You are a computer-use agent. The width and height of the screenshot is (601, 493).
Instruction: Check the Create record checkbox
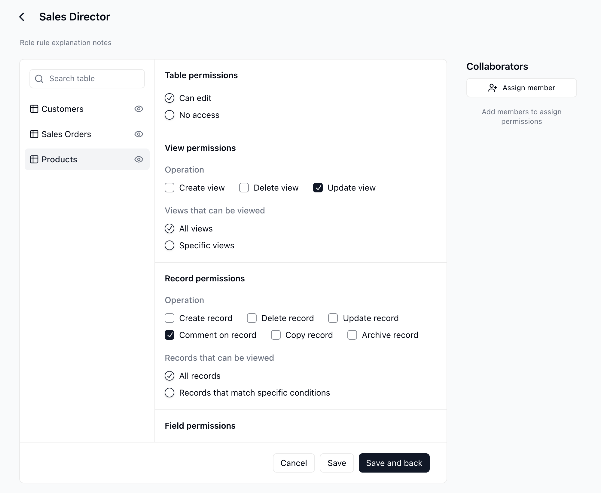[169, 318]
